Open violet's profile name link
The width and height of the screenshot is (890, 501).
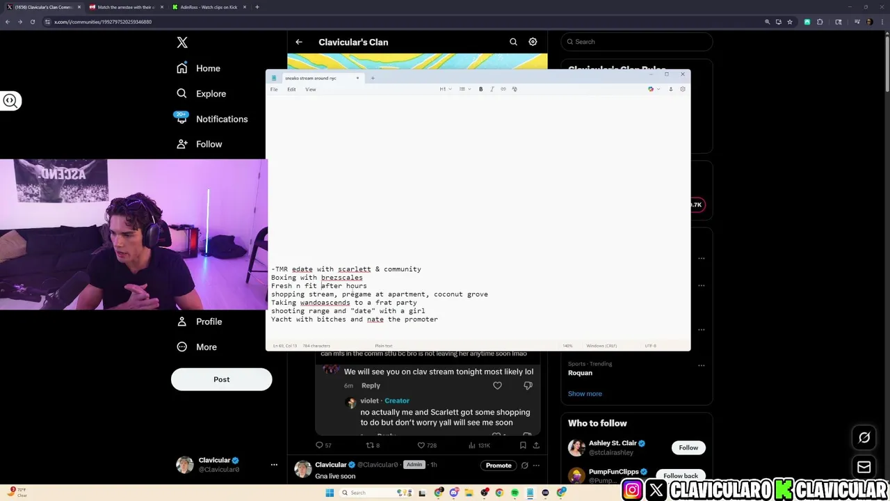point(369,401)
